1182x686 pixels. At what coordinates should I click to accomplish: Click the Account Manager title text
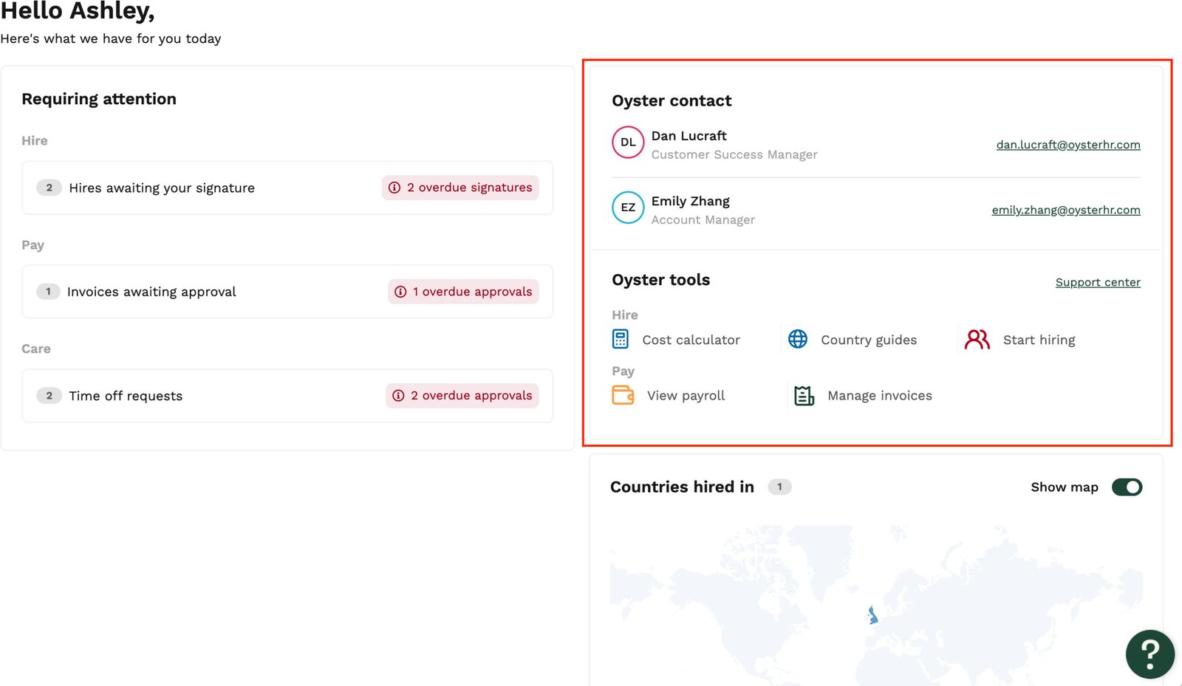point(703,219)
